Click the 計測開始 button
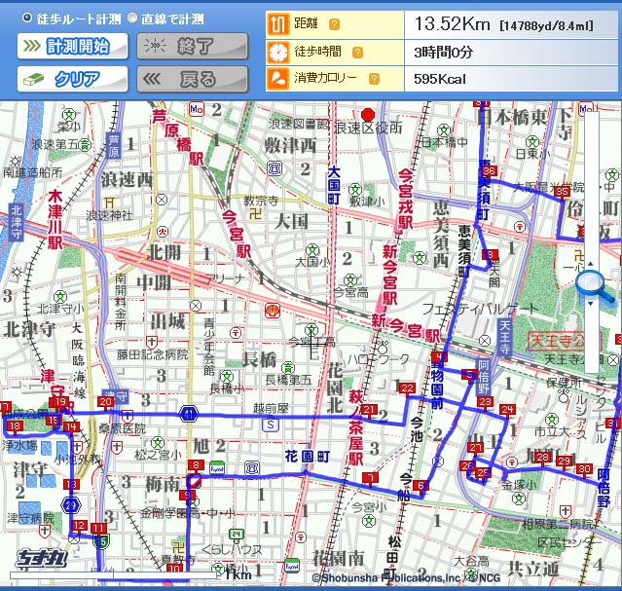This screenshot has width=622, height=591. 73,46
